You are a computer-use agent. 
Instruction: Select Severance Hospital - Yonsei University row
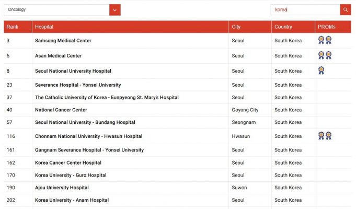point(77,85)
